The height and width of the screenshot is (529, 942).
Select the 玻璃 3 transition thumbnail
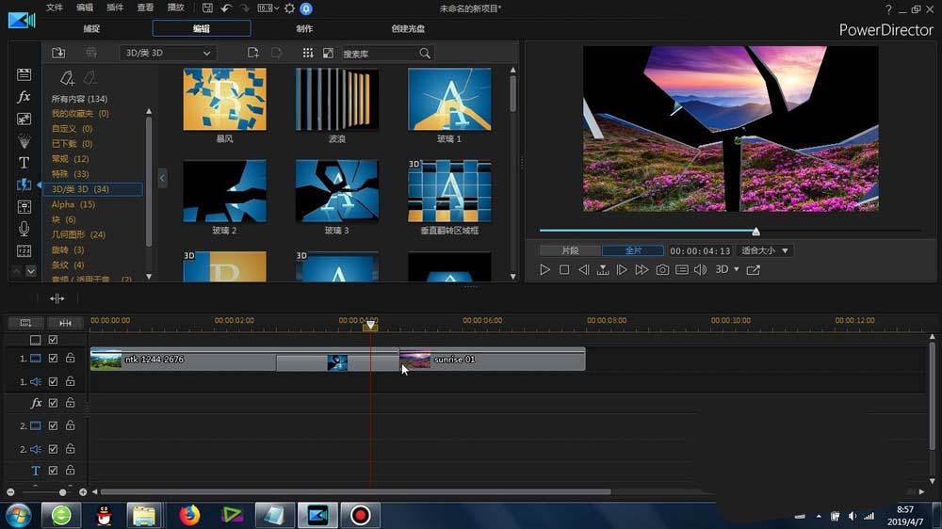pyautogui.click(x=337, y=190)
